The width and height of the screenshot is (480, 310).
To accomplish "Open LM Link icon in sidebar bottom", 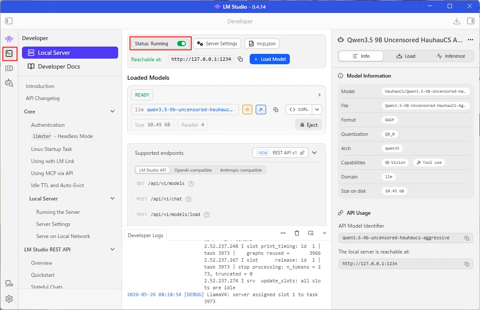I will point(9,284).
